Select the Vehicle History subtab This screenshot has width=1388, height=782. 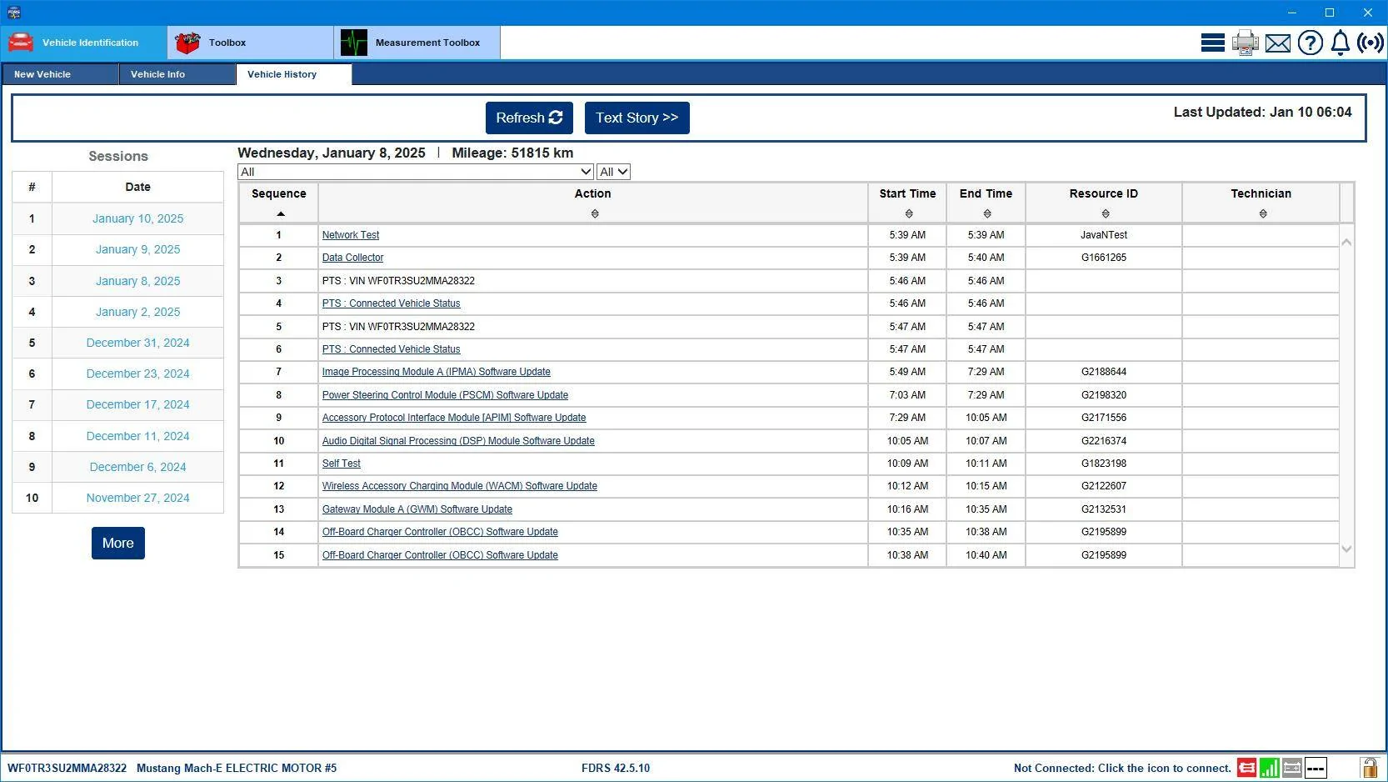294,74
